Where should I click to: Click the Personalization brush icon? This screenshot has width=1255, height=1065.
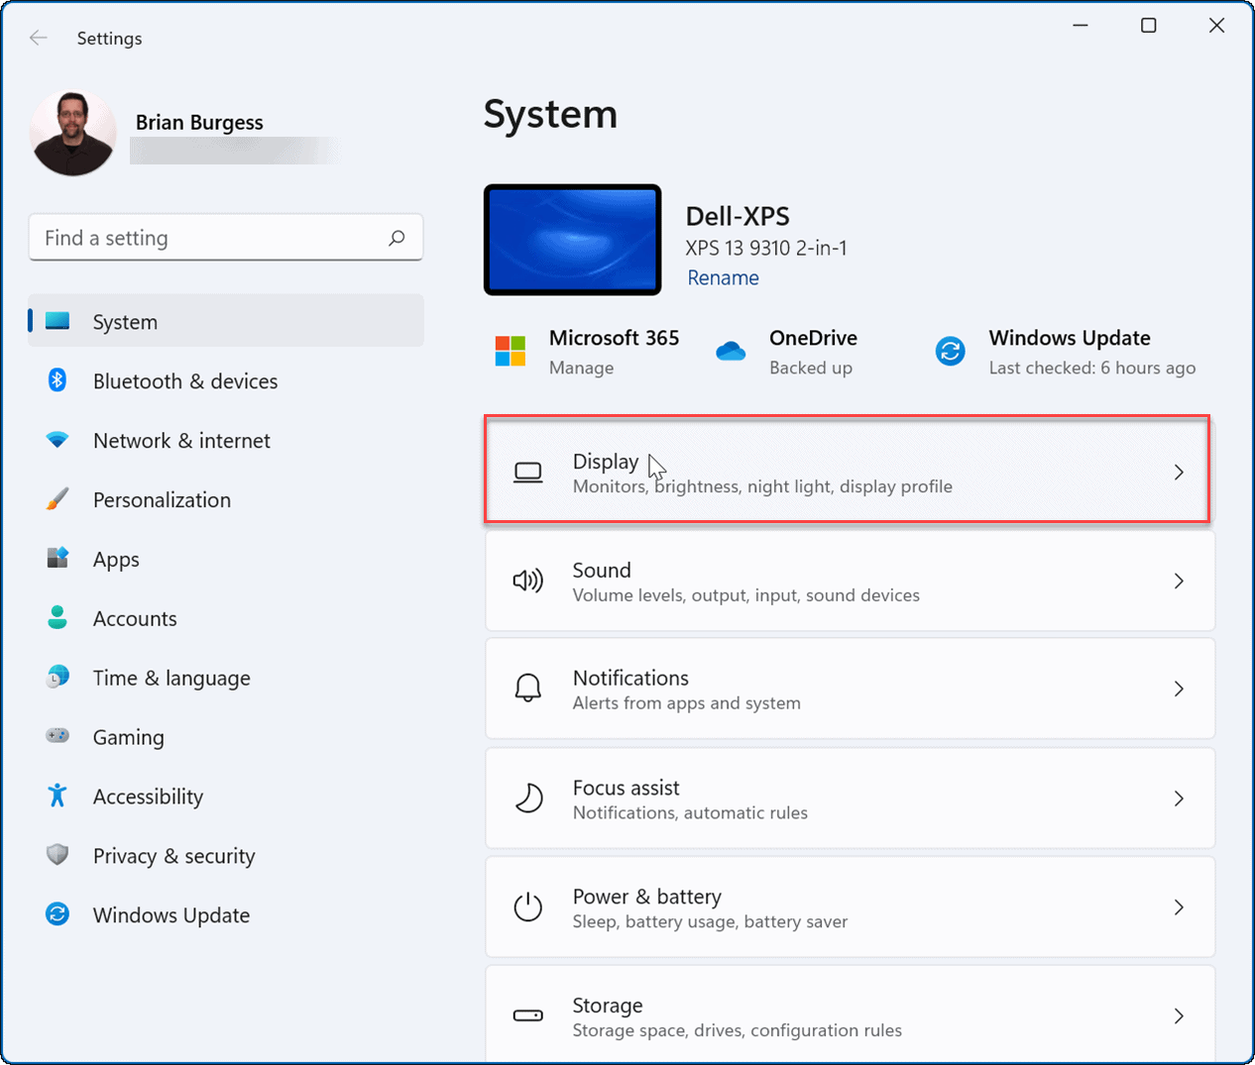pos(57,499)
